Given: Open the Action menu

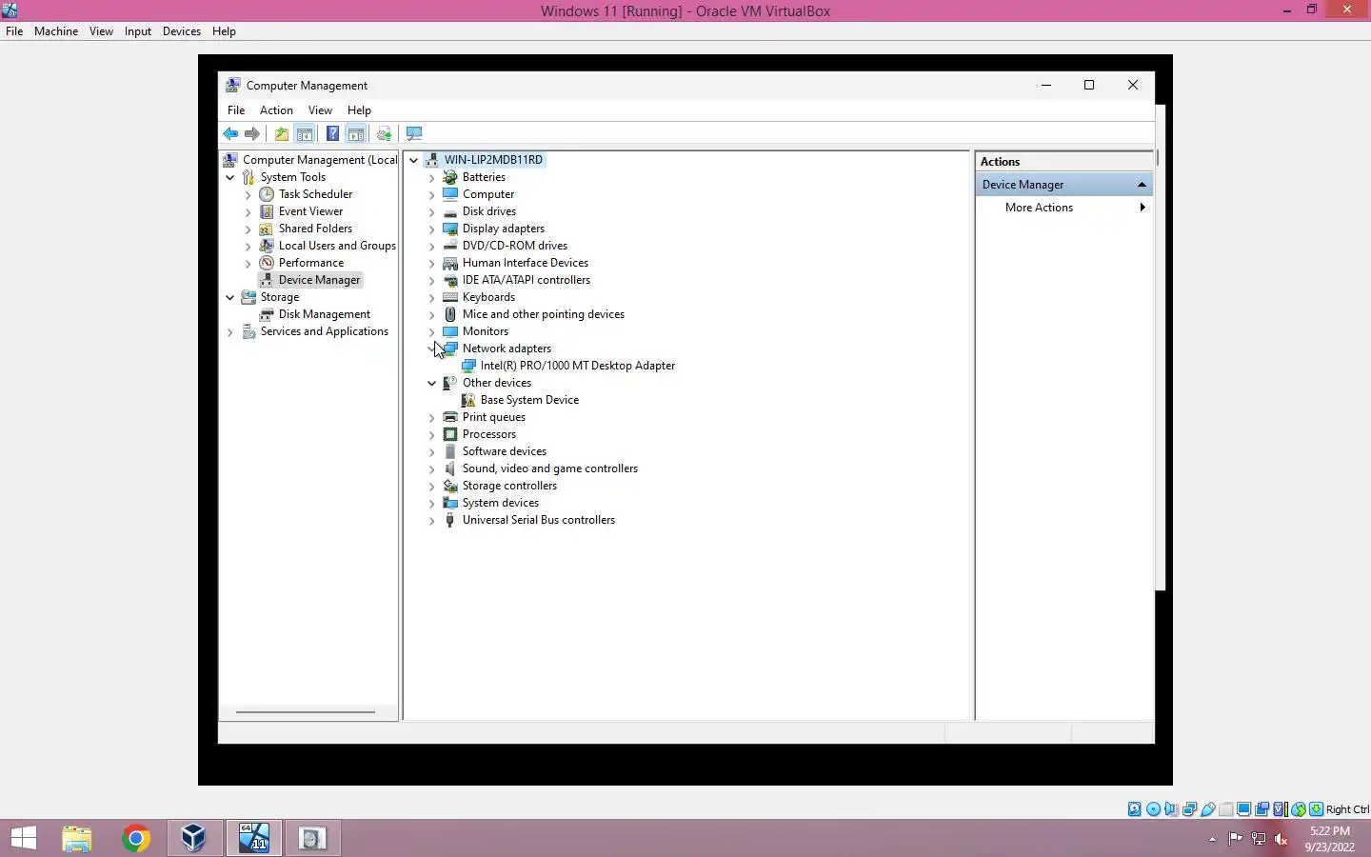Looking at the screenshot, I should pyautogui.click(x=276, y=110).
